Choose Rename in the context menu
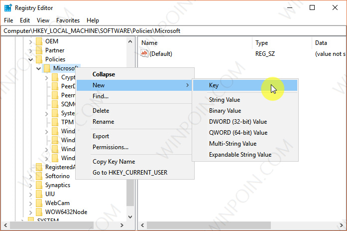 pyautogui.click(x=135, y=122)
